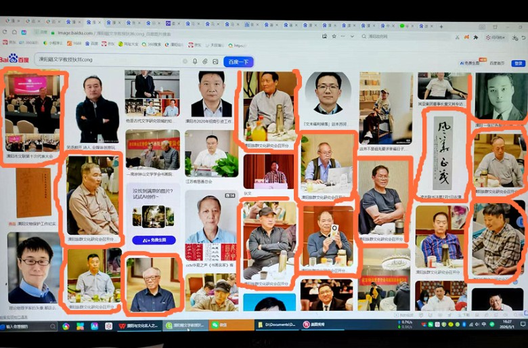Click the camera image search icon
The width and height of the screenshot is (528, 348).
205,61
